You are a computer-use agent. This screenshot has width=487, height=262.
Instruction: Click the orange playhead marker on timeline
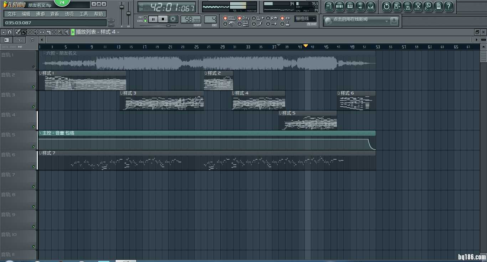(x=306, y=46)
